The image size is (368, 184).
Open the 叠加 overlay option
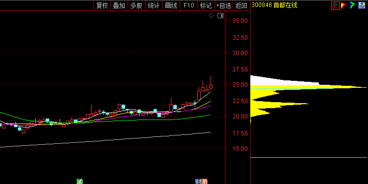click(x=119, y=5)
